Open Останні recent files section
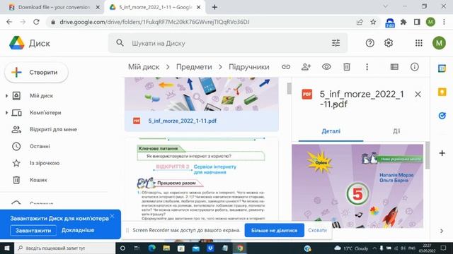Screen dimensions: 453x254 [40, 146]
